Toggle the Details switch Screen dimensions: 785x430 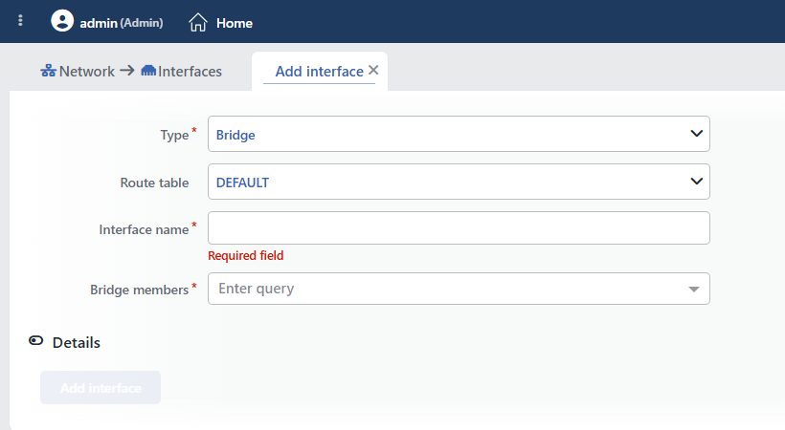(36, 341)
